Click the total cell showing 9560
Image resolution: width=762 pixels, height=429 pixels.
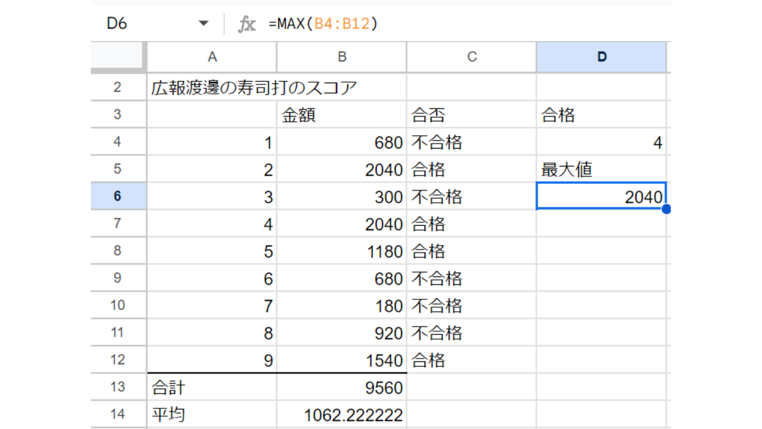342,387
